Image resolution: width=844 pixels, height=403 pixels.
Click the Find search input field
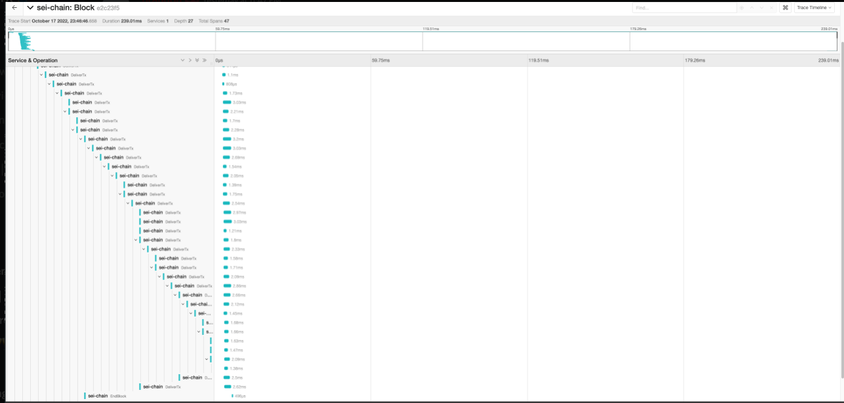pyautogui.click(x=683, y=8)
